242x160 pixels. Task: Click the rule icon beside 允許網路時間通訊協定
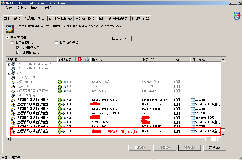(x=13, y=91)
